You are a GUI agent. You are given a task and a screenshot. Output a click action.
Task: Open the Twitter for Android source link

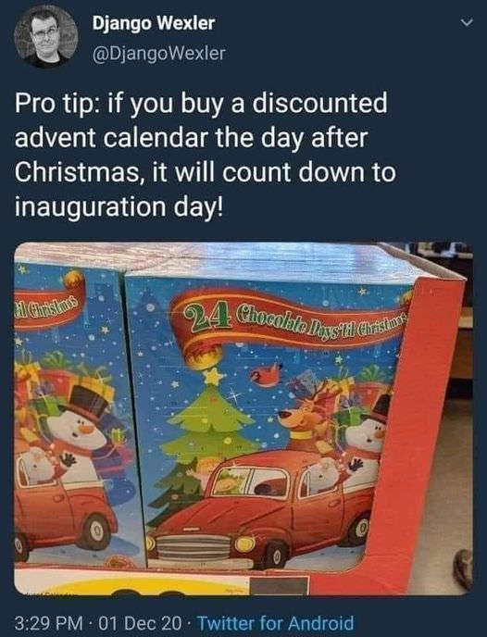(277, 622)
